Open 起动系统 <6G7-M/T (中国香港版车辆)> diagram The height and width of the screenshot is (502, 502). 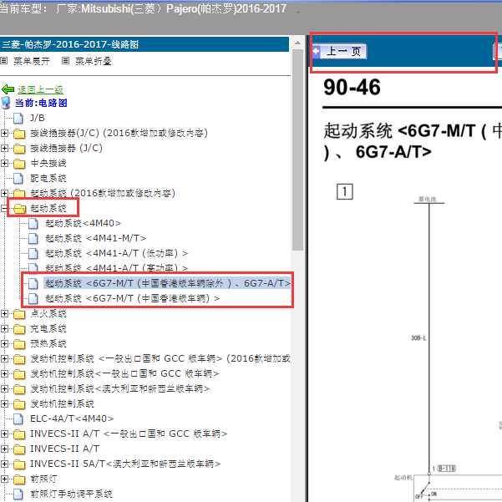pos(133,298)
